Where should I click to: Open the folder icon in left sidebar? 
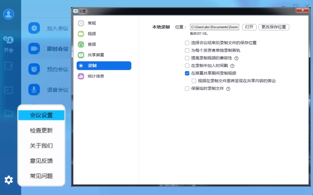(9, 114)
